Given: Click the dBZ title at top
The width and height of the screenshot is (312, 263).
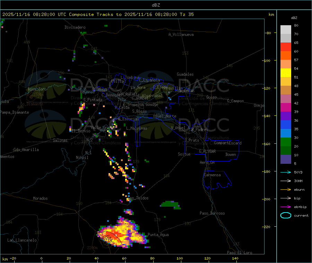Looking at the screenshot, I should (156, 5).
